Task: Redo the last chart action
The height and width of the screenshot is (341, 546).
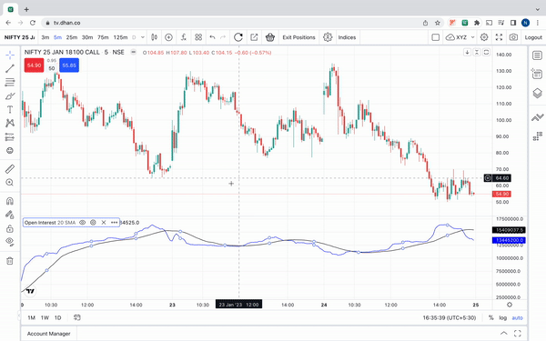Action: coord(223,37)
